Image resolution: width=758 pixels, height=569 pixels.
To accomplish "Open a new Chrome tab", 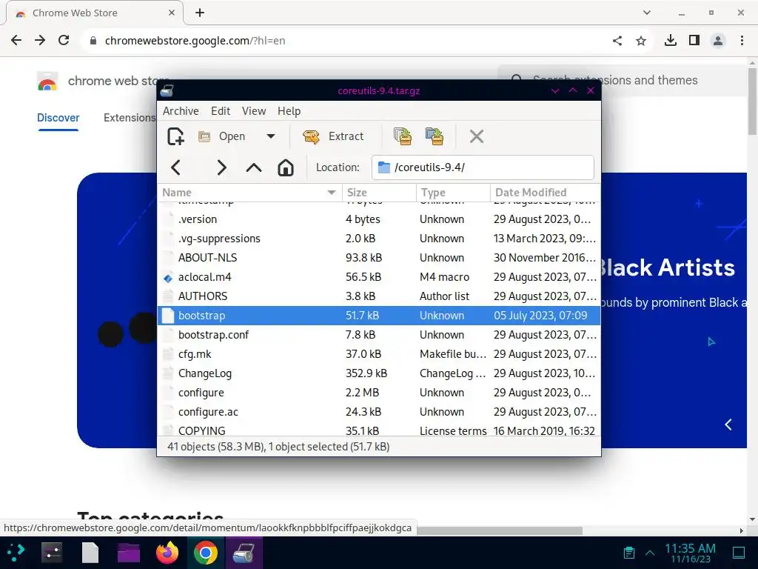I will [200, 13].
